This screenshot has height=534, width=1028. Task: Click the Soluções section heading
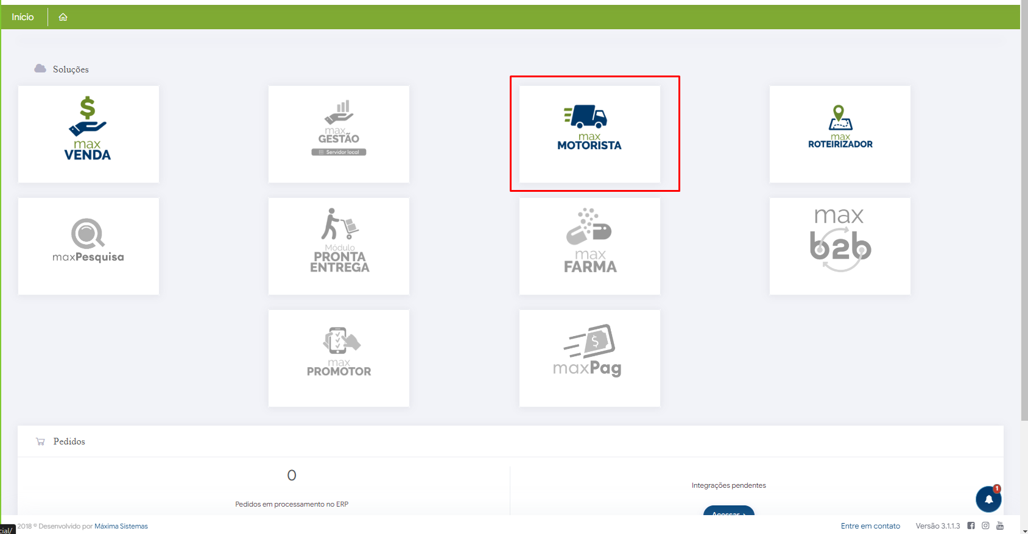(71, 69)
